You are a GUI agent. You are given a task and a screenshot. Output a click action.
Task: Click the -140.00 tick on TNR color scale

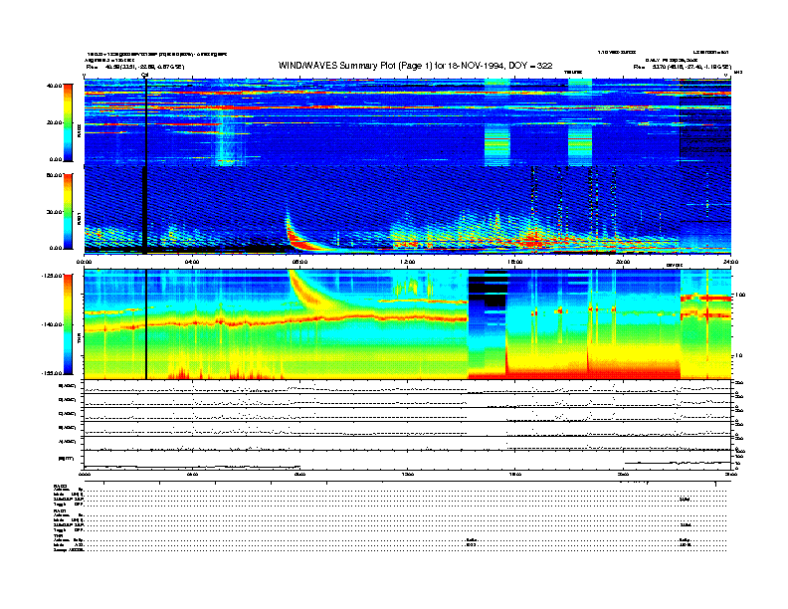[52, 324]
